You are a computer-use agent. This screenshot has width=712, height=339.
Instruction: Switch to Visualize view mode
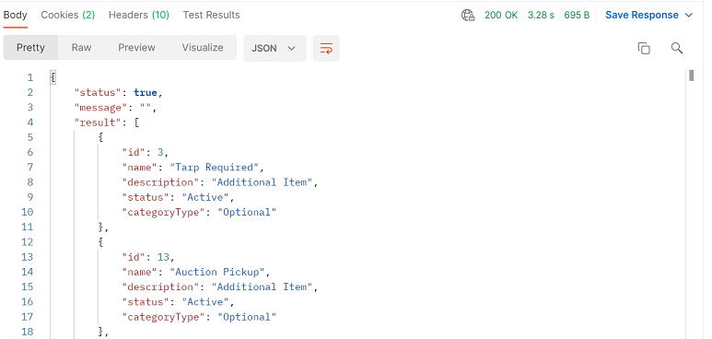(x=203, y=48)
